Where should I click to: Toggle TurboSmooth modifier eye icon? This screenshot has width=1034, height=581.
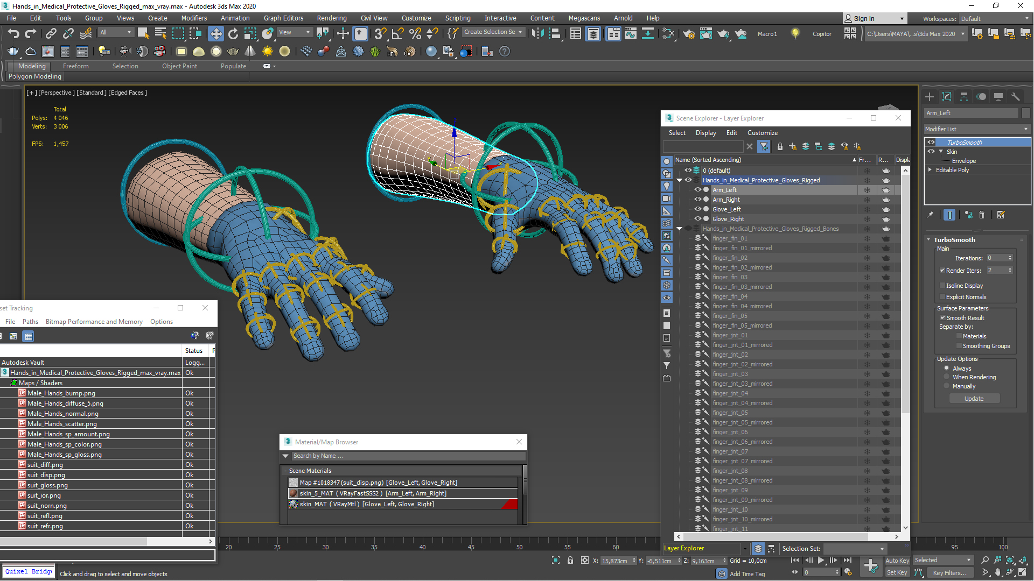[x=931, y=143]
